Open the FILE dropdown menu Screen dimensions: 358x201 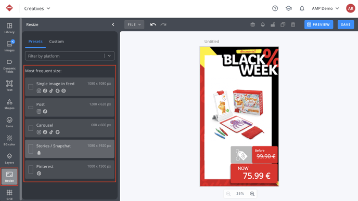134,24
